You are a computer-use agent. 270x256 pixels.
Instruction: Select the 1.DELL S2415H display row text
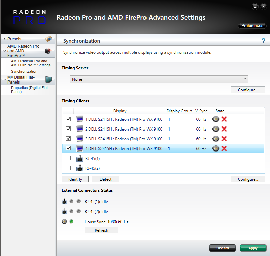click(124, 119)
